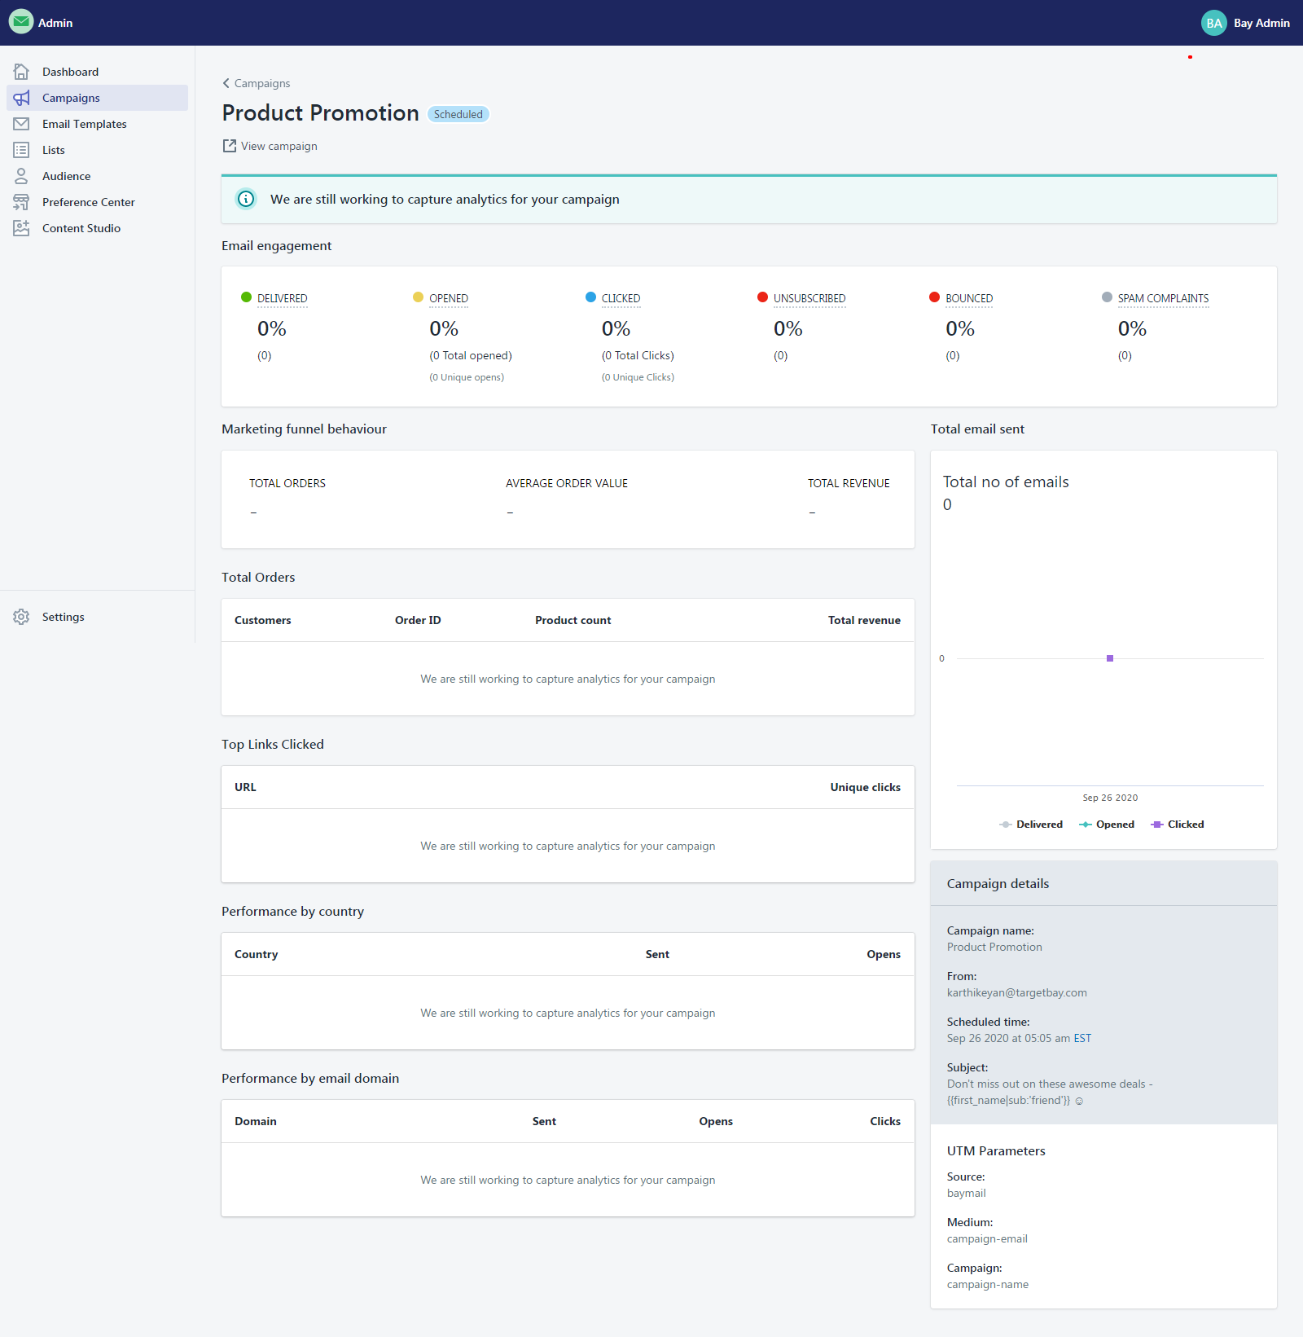Click the Content Studio icon
Viewport: 1303px width, 1337px height.
21,228
